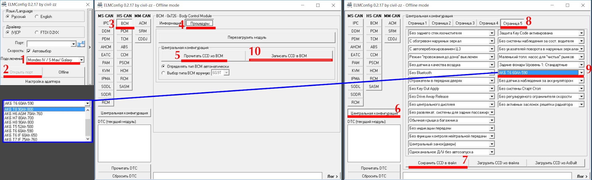Select 'Выбор типа BCM вручную' radio button
592x180 pixels.
click(163, 73)
